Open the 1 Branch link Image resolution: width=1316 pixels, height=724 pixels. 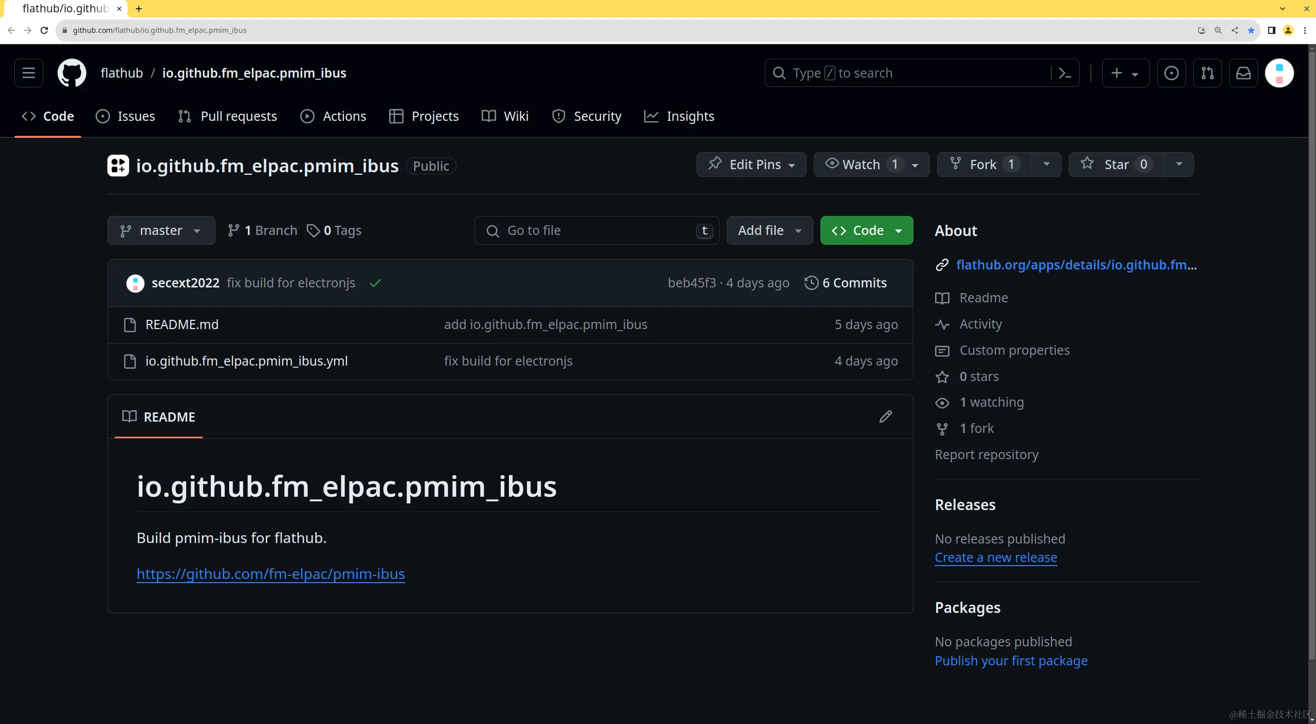click(262, 230)
